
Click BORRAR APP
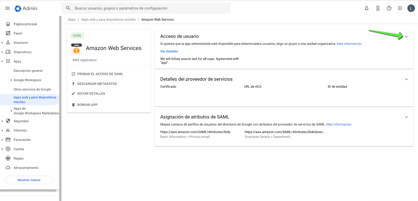[87, 105]
